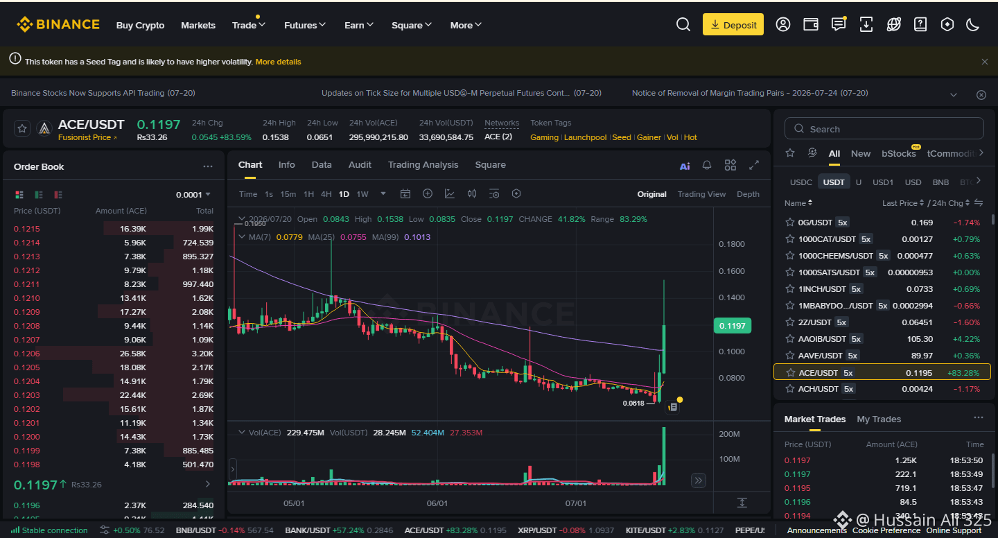The height and width of the screenshot is (538, 998).
Task: Set a price alert with bell icon
Action: pos(707,165)
